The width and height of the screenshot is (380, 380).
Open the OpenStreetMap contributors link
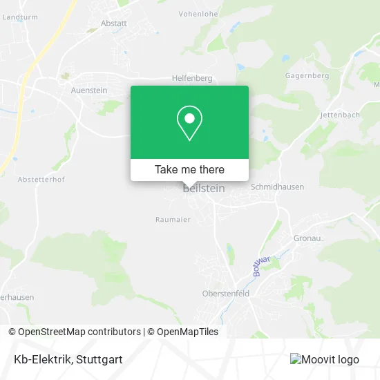pos(75,332)
